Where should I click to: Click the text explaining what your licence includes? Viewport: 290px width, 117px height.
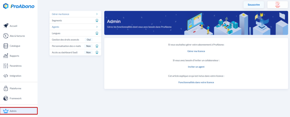(196, 76)
